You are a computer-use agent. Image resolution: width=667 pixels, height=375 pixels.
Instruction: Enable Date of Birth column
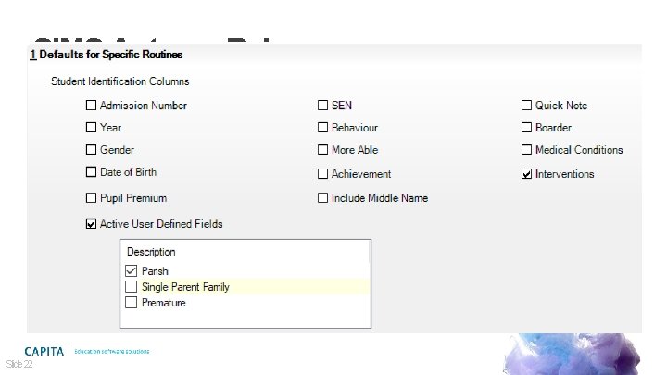click(91, 172)
